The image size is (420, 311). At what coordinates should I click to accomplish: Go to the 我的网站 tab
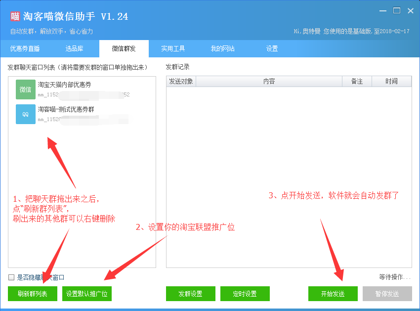pos(222,48)
